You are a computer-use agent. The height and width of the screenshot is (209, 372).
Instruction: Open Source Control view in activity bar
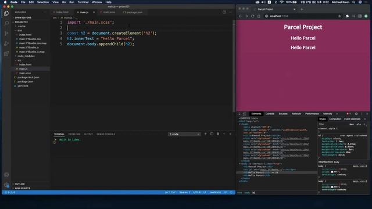click(x=6, y=34)
